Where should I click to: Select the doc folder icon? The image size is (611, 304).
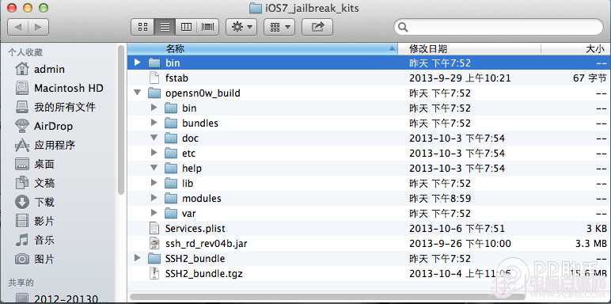pyautogui.click(x=171, y=139)
